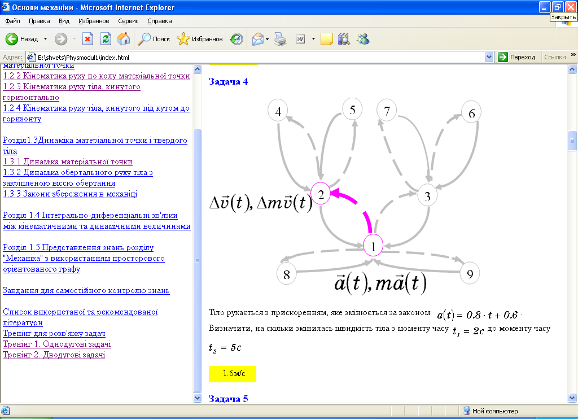The image size is (578, 419).
Task: Open link 1.2.2 Кінематика руху по колу
Action: coord(97,76)
